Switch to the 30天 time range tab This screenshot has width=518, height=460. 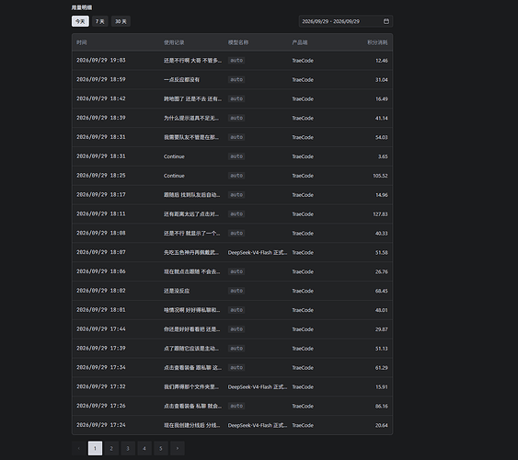121,21
